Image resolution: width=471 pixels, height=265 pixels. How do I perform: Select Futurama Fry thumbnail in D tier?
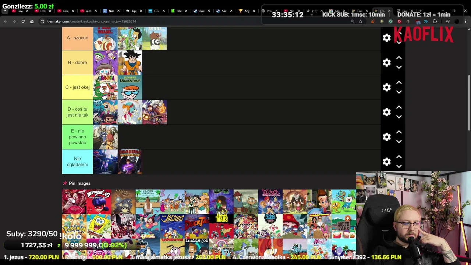point(130,112)
